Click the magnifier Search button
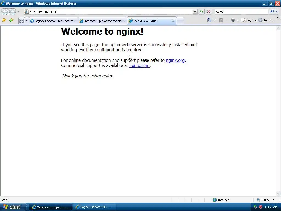This screenshot has height=211, width=281. [x=272, y=12]
